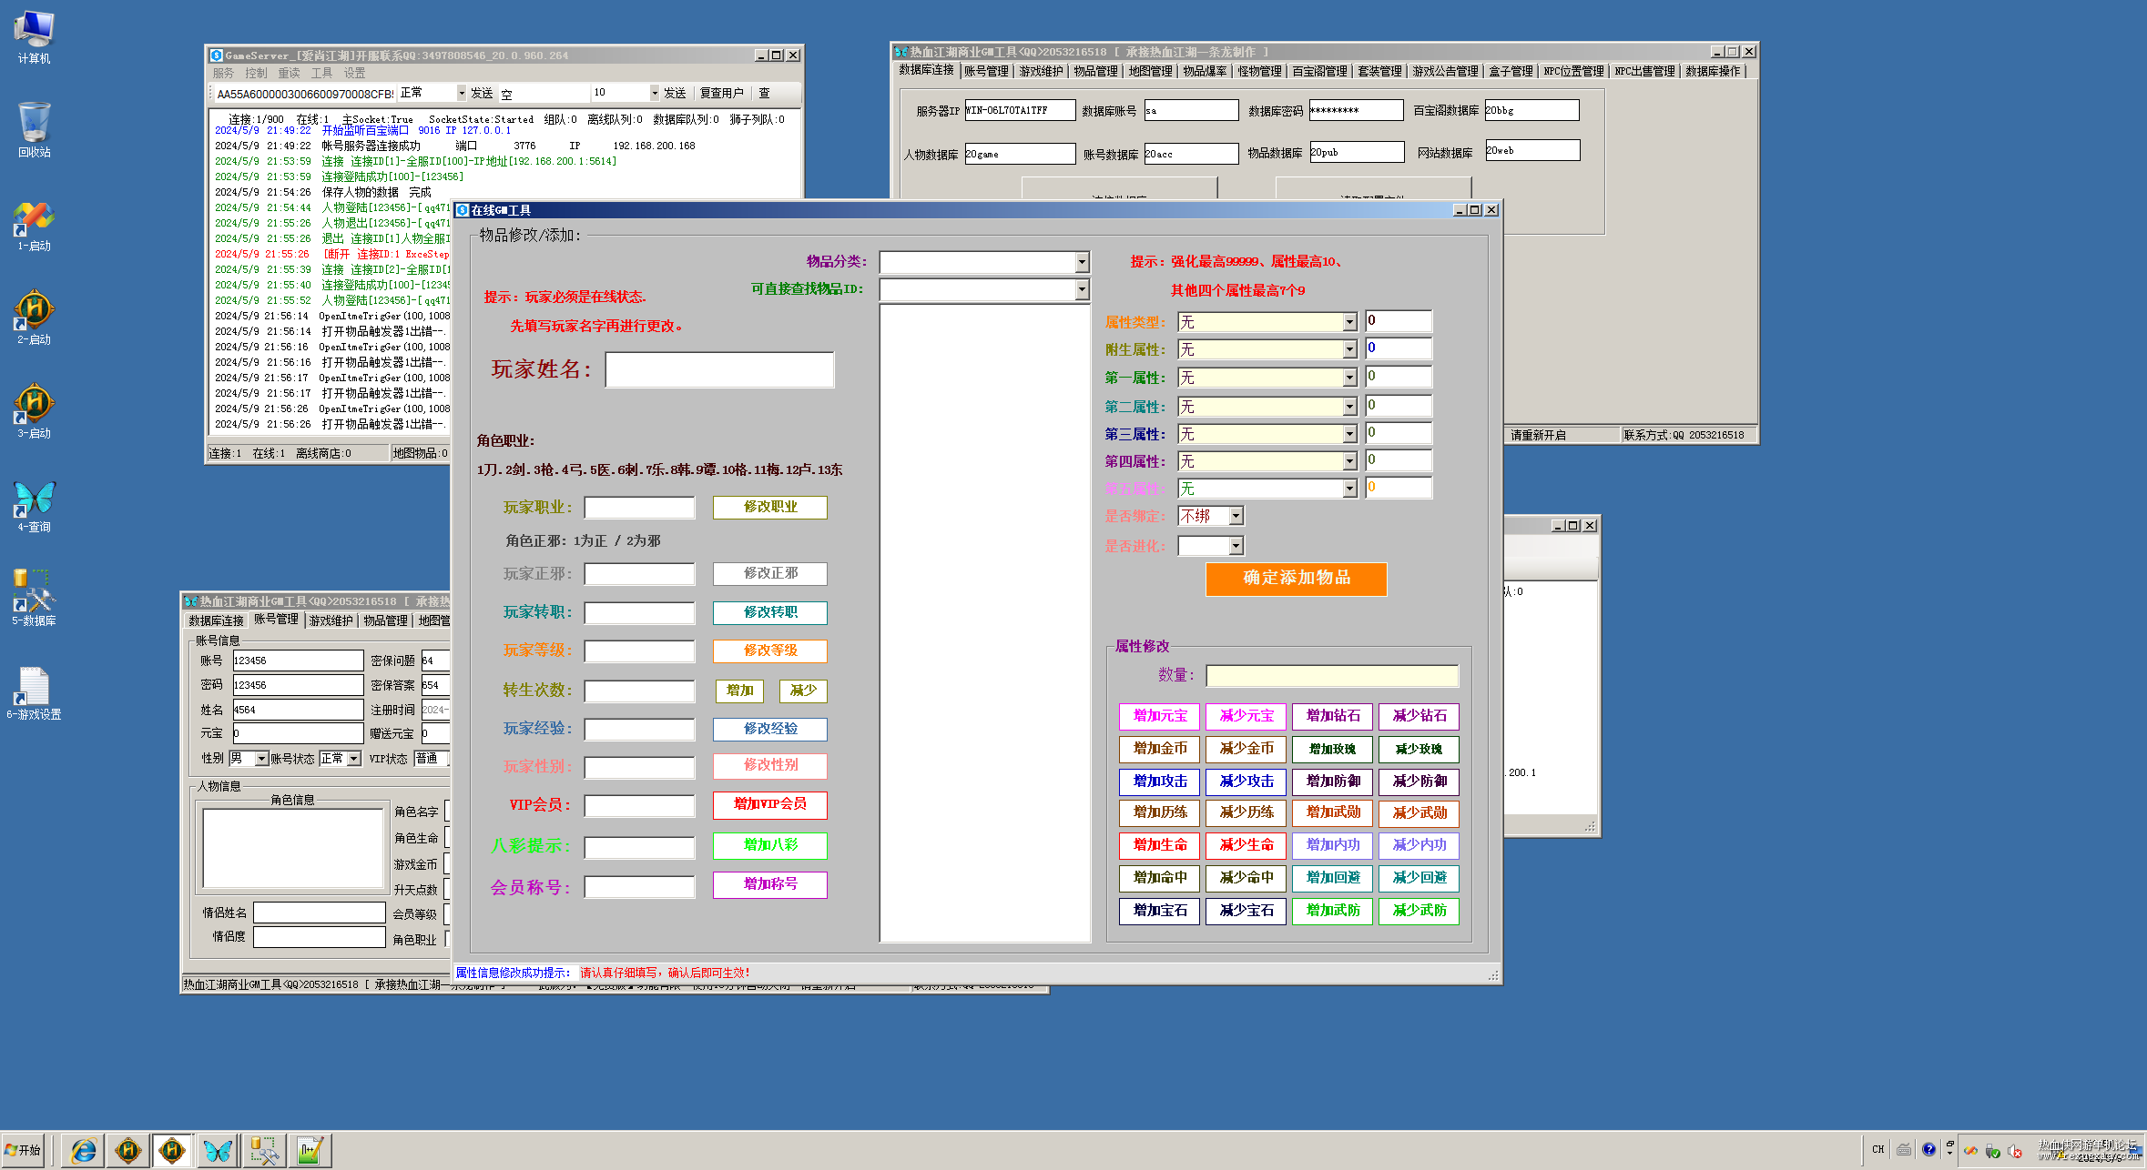Screen dimensions: 2147x1170
Task: Open Internet Explorer from the taskbar
Action: pos(83,1151)
